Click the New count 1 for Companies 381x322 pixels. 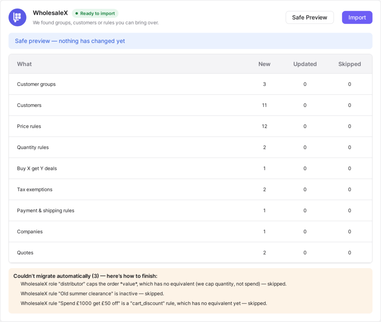[265, 231]
